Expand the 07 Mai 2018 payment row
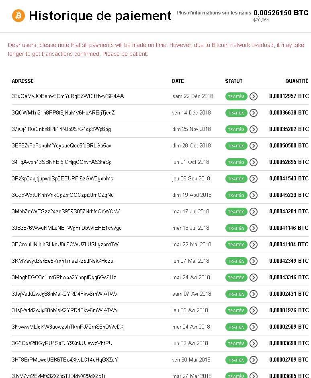Screen dimensions: 311x378 point(254,261)
